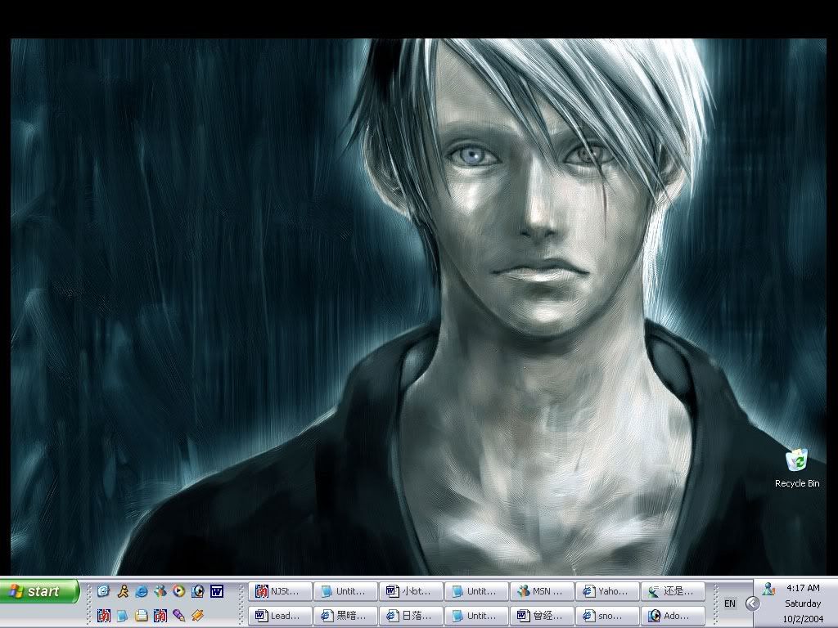838x628 pixels.
Task: Launch MSN Messenger from Quick Launch
Action: (160, 591)
